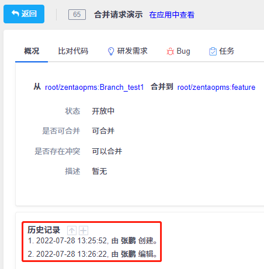This screenshot has height=269, width=264.
Task: Open target branch root/zentaopms:feature link
Action: coord(216,87)
